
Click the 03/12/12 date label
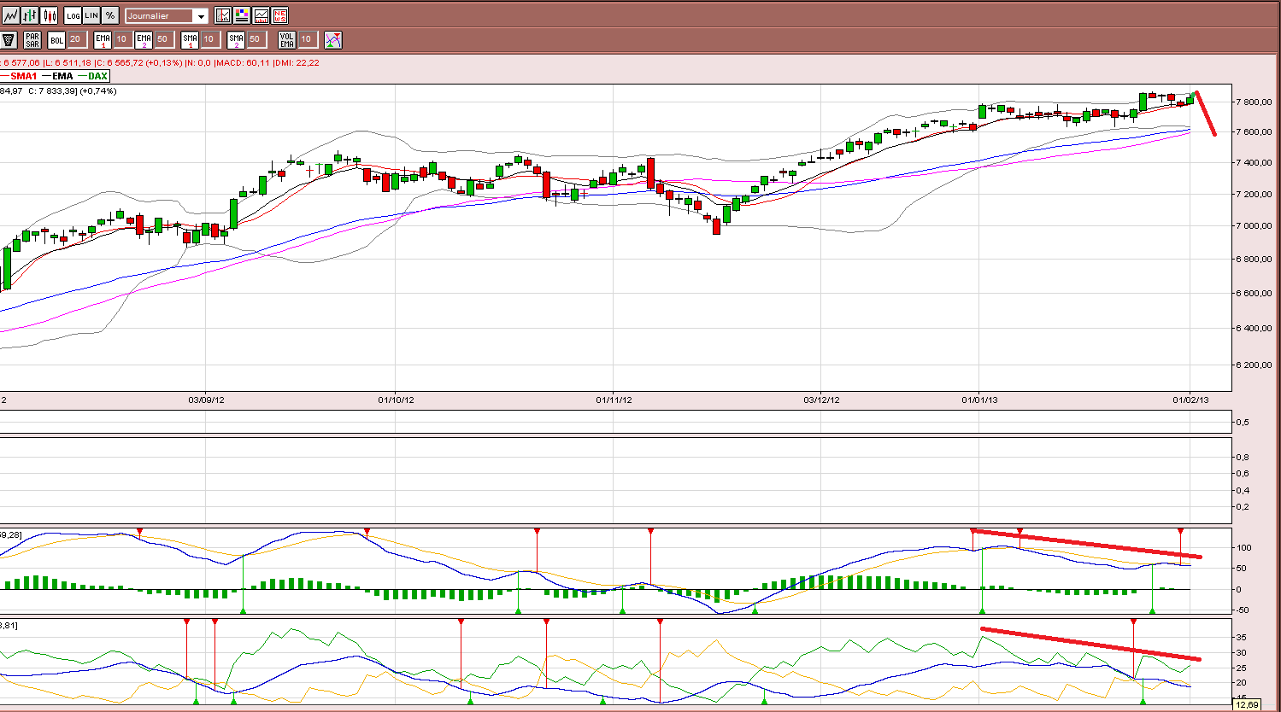pyautogui.click(x=820, y=399)
